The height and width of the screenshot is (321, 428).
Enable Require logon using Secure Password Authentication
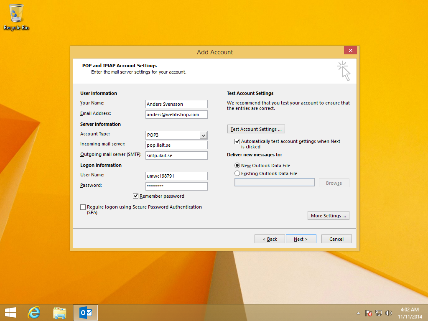click(83, 207)
